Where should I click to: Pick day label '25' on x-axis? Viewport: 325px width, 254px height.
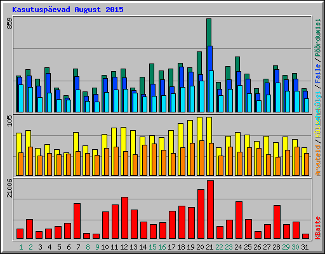(x=248, y=247)
